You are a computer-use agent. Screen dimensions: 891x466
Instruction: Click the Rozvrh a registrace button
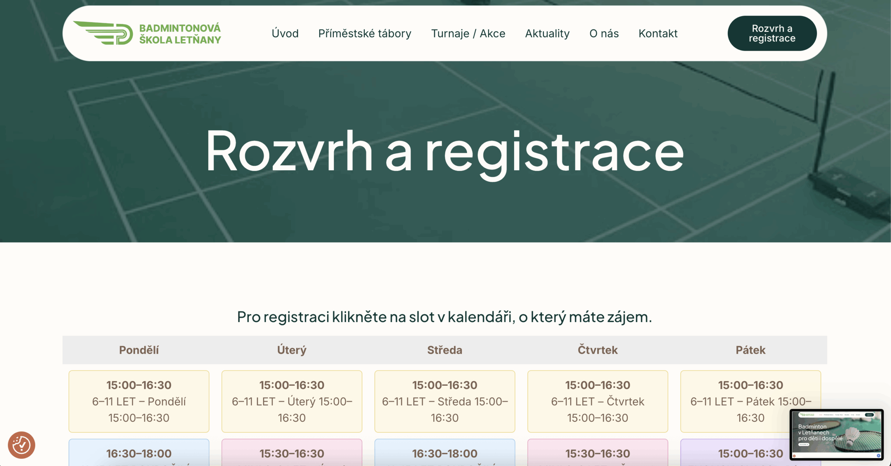coord(772,33)
